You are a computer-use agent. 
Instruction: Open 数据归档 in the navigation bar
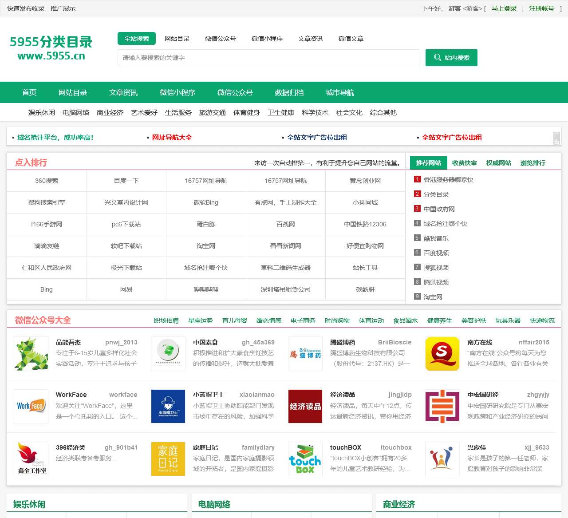tap(289, 92)
